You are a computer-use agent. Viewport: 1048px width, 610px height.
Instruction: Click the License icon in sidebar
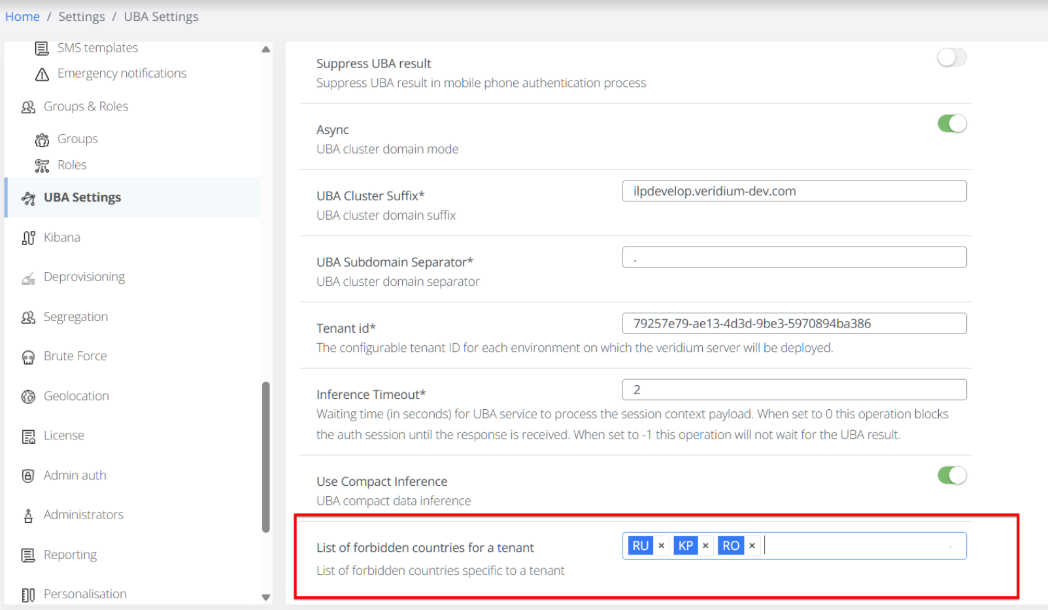pyautogui.click(x=28, y=436)
